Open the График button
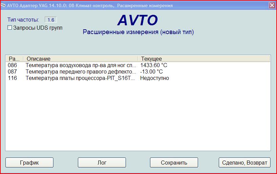Image resolution: width=277 pixels, height=174 pixels. [x=29, y=163]
